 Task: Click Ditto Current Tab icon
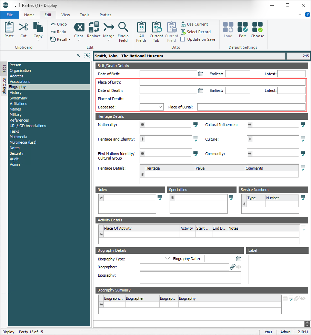click(156, 27)
